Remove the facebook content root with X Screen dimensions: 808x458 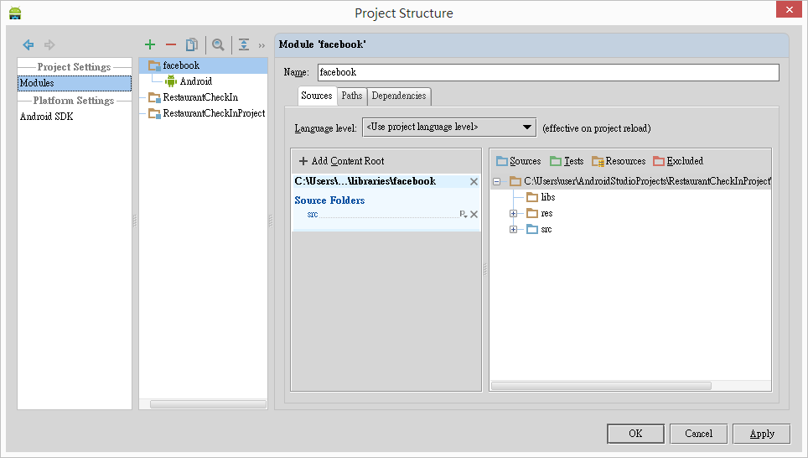tap(474, 182)
